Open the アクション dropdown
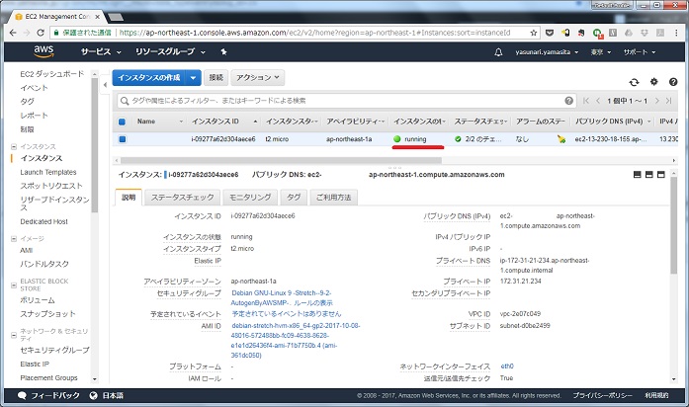This screenshot has height=407, width=689. pos(257,78)
